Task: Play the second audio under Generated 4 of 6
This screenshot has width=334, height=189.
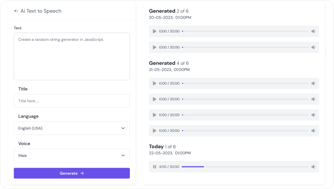Action: point(154,99)
